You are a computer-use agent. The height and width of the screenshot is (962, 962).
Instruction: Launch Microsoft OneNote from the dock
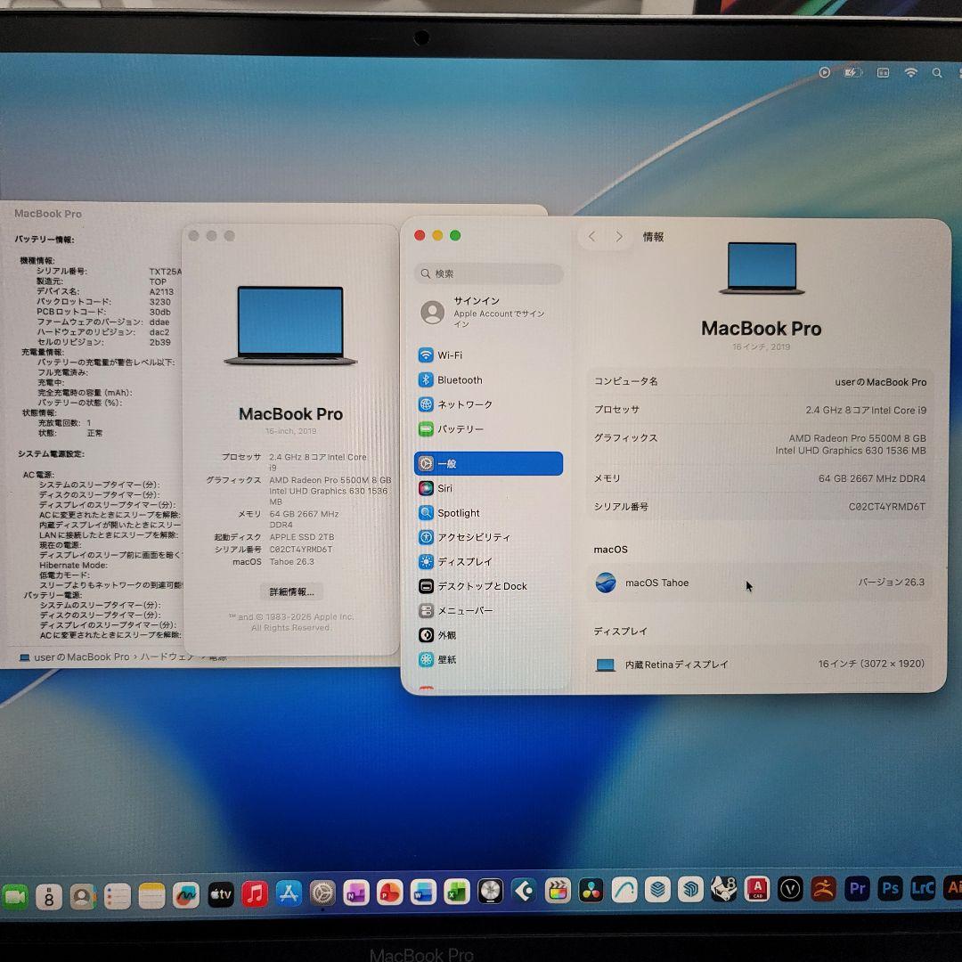point(355,893)
